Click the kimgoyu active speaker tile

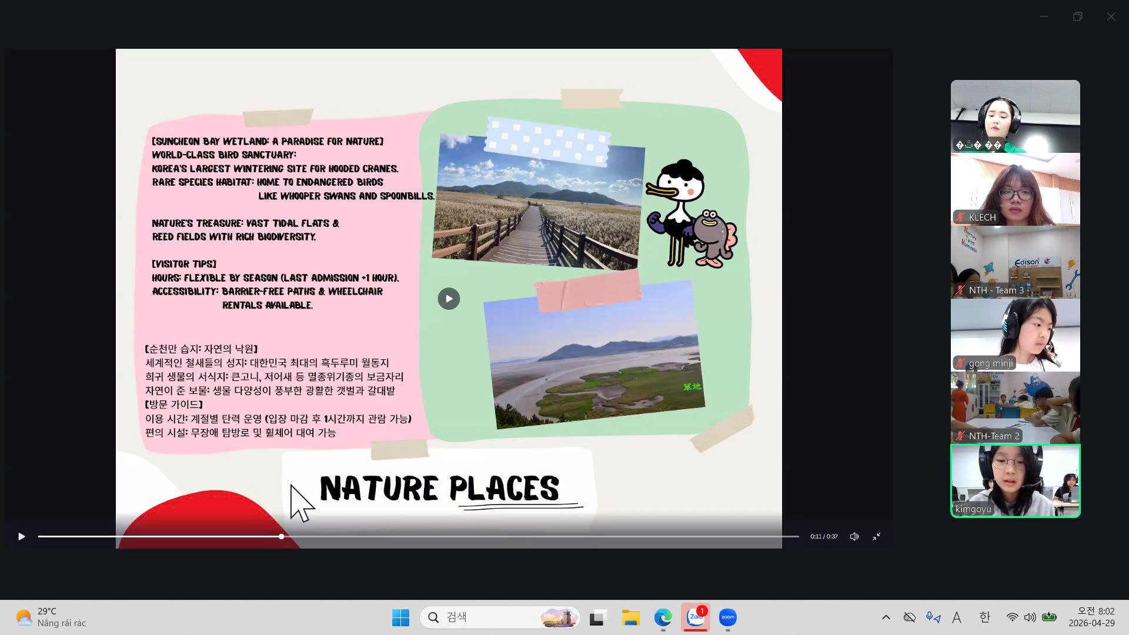tap(1015, 481)
